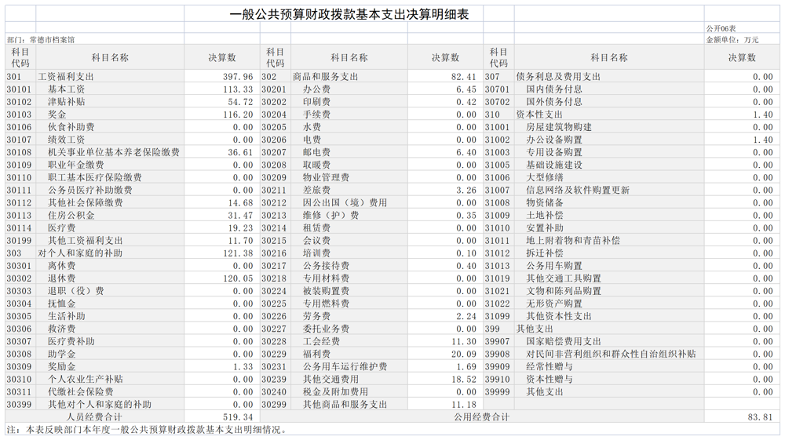Viewport: 785px width, 440px height.
Task: Click the 印刷费 cell
Action: (316, 101)
